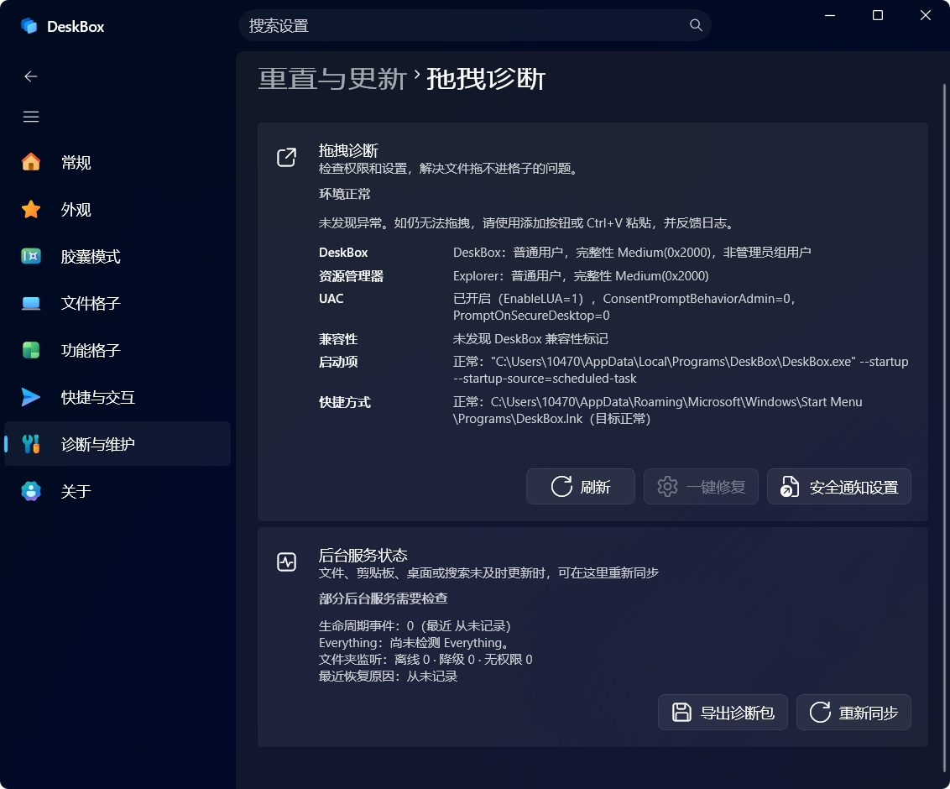The height and width of the screenshot is (789, 950).
Task: Click the 'Everything：尚未检测' line
Action: [x=415, y=642]
